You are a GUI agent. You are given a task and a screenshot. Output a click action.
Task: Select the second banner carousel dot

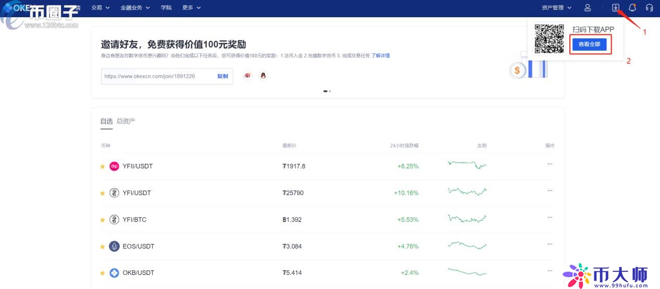pyautogui.click(x=330, y=91)
